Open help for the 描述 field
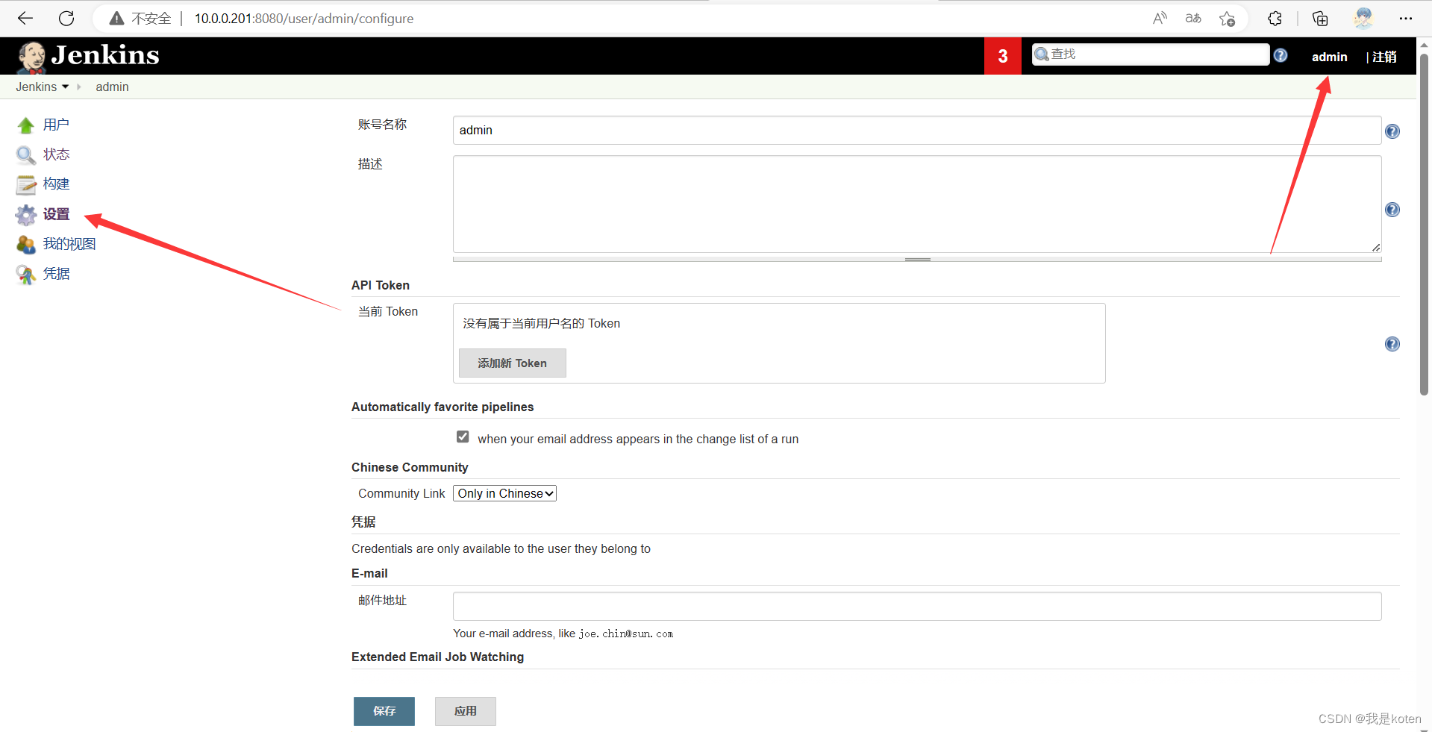The width and height of the screenshot is (1432, 732). pyautogui.click(x=1392, y=210)
